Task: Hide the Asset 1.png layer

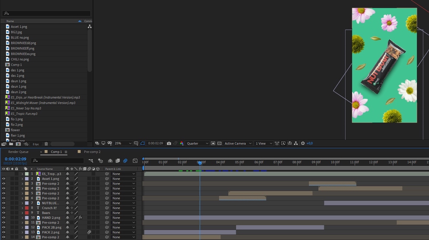Action: (x=4, y=179)
